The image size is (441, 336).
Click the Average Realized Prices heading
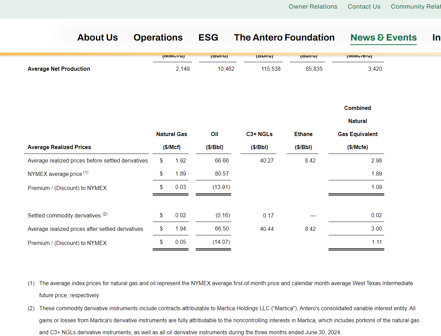[59, 147]
